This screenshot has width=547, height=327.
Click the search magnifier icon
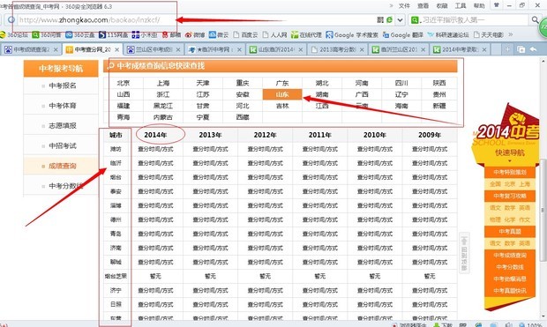tap(535, 20)
